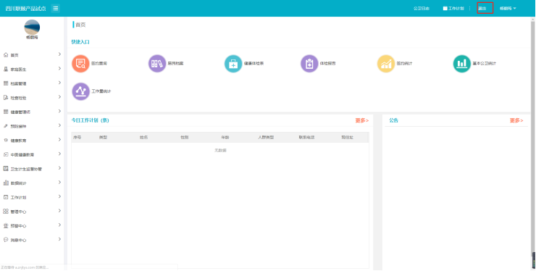Click the calendar icon beside 工作计划 in header

(x=445, y=8)
